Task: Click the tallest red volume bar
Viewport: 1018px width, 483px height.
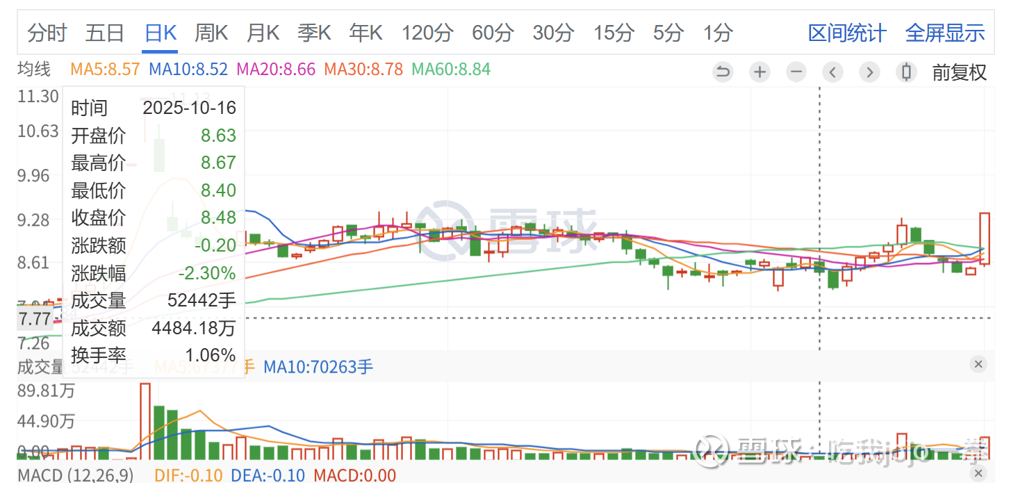Action: pos(145,421)
